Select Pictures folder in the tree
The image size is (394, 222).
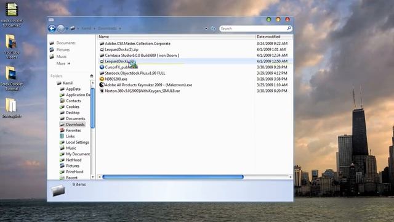[x=73, y=166]
